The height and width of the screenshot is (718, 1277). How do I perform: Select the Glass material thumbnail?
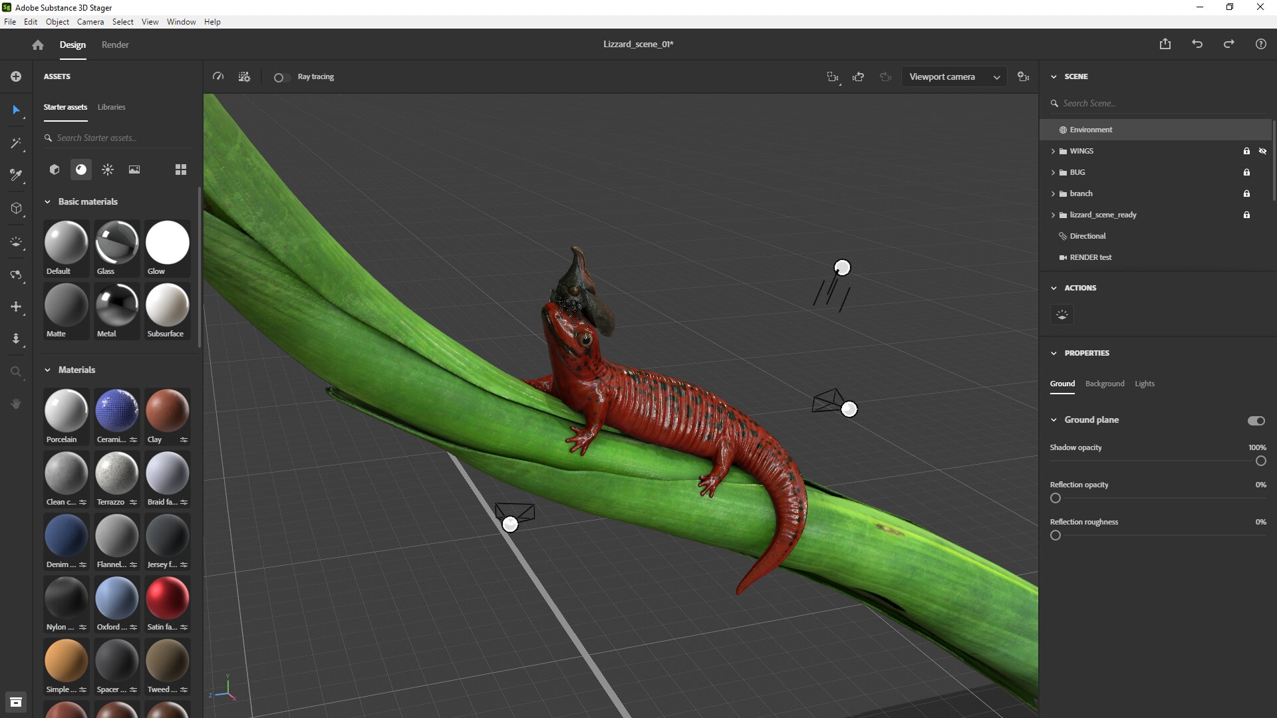(117, 248)
